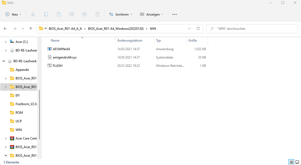Click the Systemdatei type cell
Image resolution: width=301 pixels, height=165 pixels.
point(165,57)
